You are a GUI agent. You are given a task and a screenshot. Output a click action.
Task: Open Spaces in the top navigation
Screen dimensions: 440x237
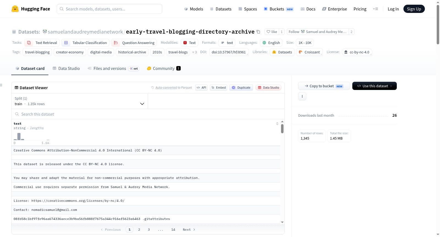(x=248, y=9)
